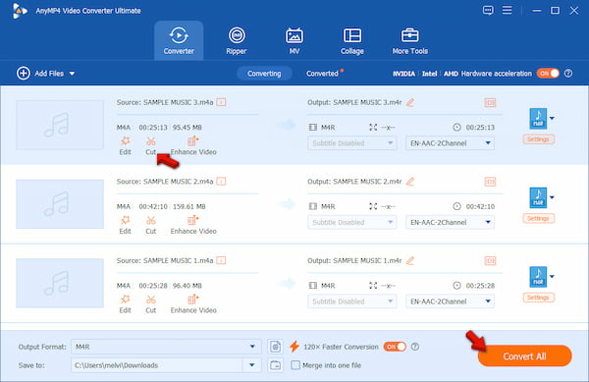Expand the Save to path dropdown

(x=251, y=365)
